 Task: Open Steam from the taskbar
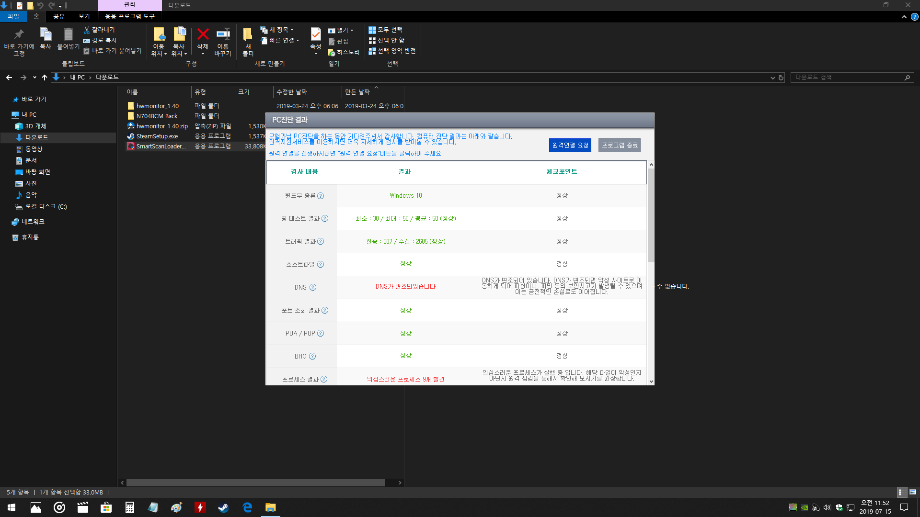tap(223, 507)
